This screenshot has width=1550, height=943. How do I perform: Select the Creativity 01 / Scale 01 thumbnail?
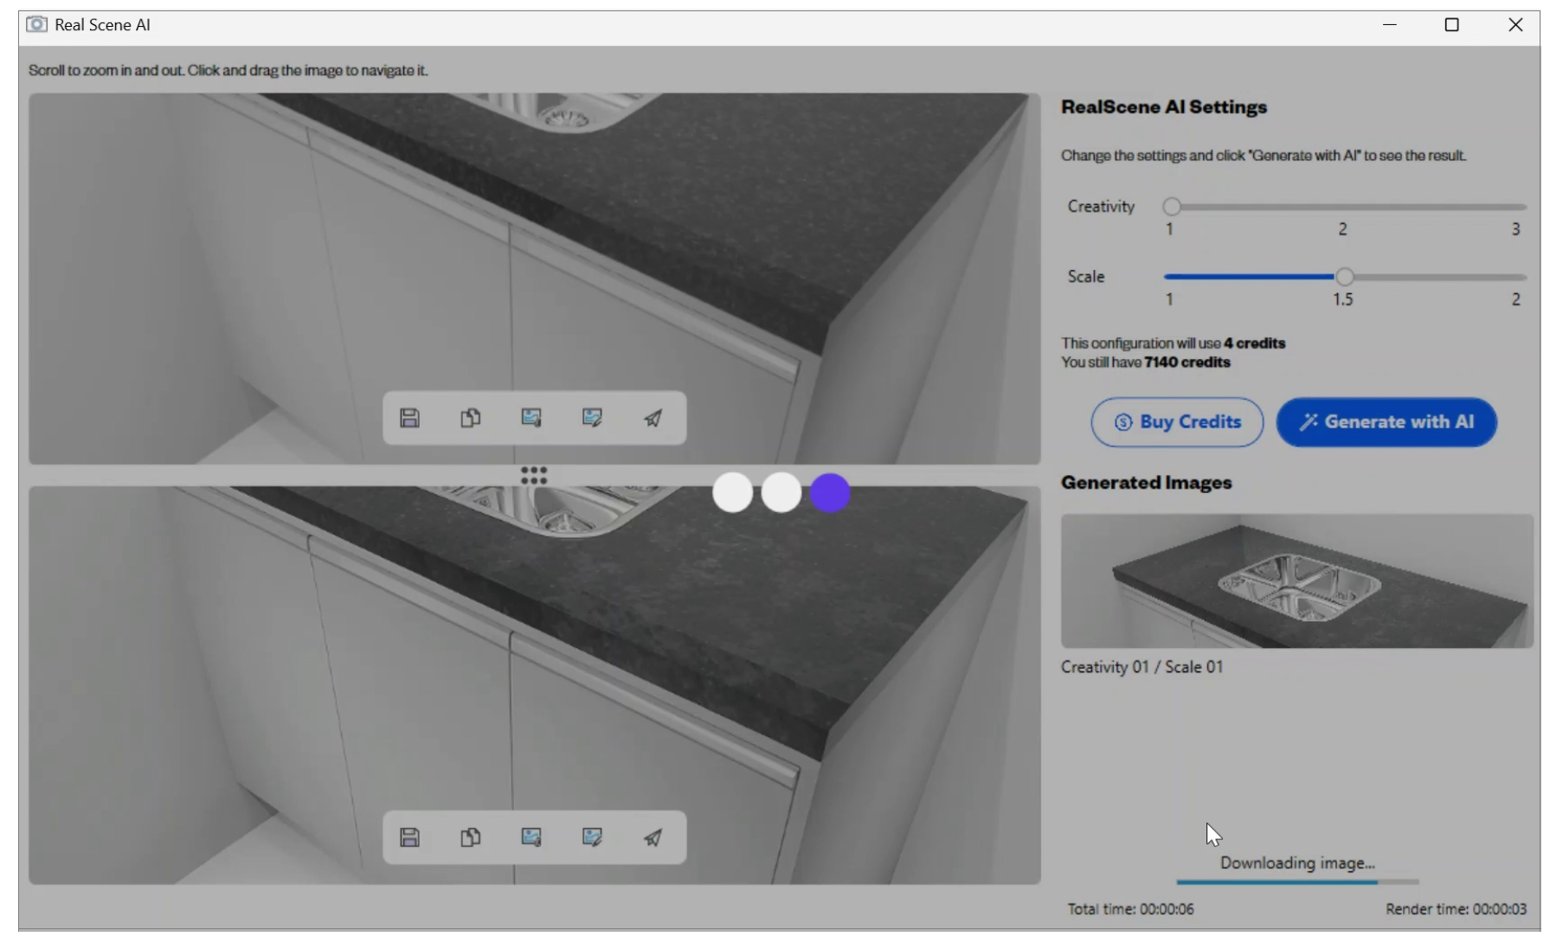[x=1296, y=581]
